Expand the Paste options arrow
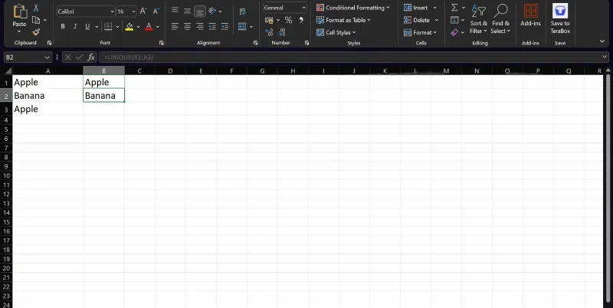 point(20,31)
